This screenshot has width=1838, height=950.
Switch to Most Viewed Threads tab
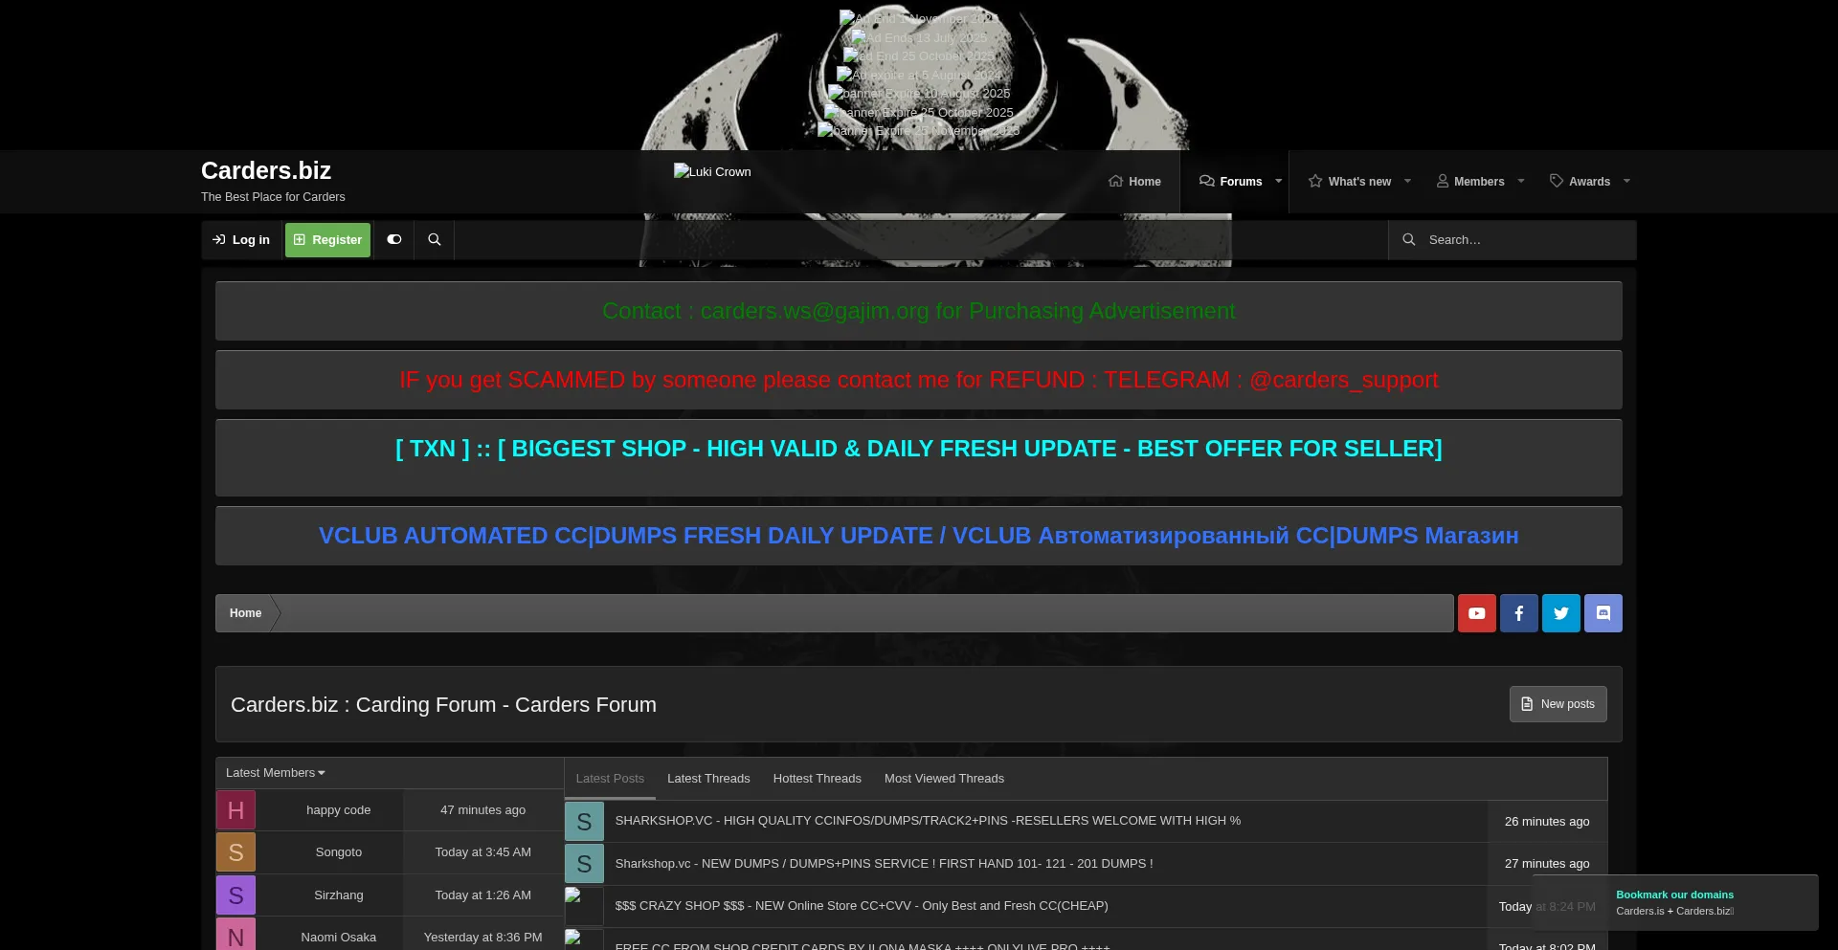pos(944,779)
